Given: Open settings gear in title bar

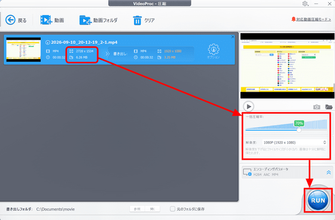Looking at the screenshot, I should [305, 4].
